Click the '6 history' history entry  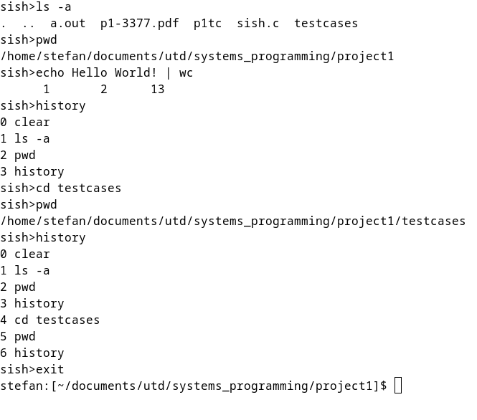[32, 353]
